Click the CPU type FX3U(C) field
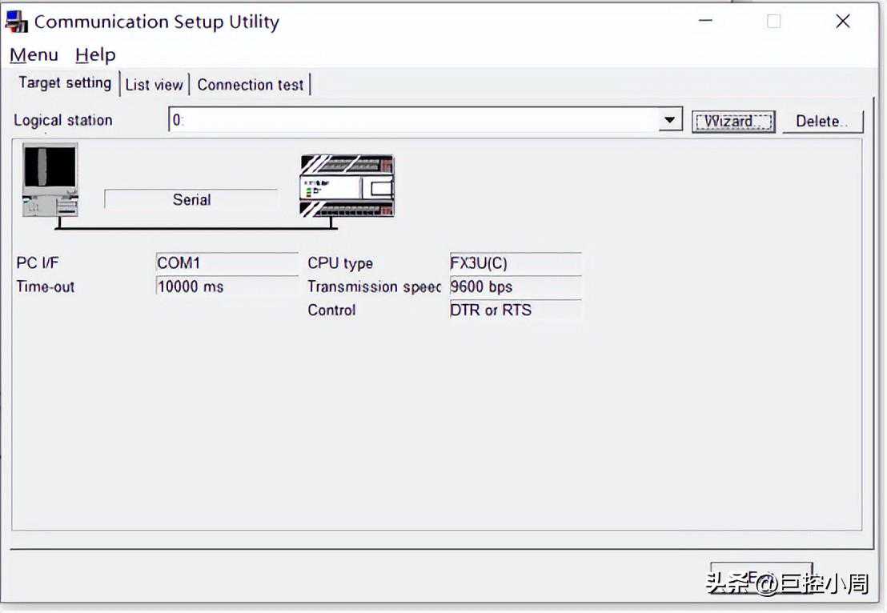 515,263
